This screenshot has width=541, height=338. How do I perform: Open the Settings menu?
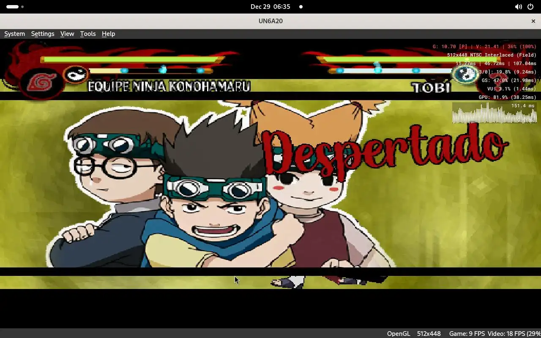(43, 34)
